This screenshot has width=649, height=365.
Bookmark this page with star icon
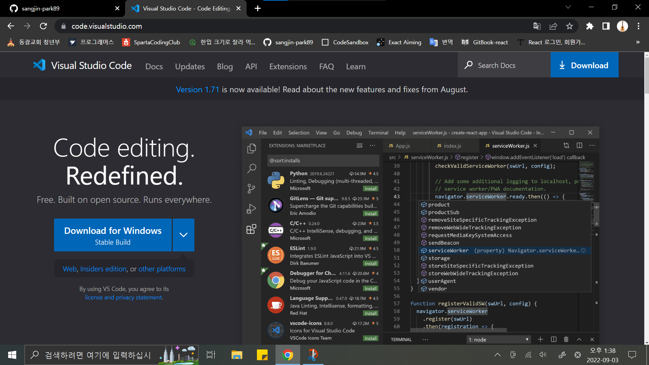(x=570, y=26)
